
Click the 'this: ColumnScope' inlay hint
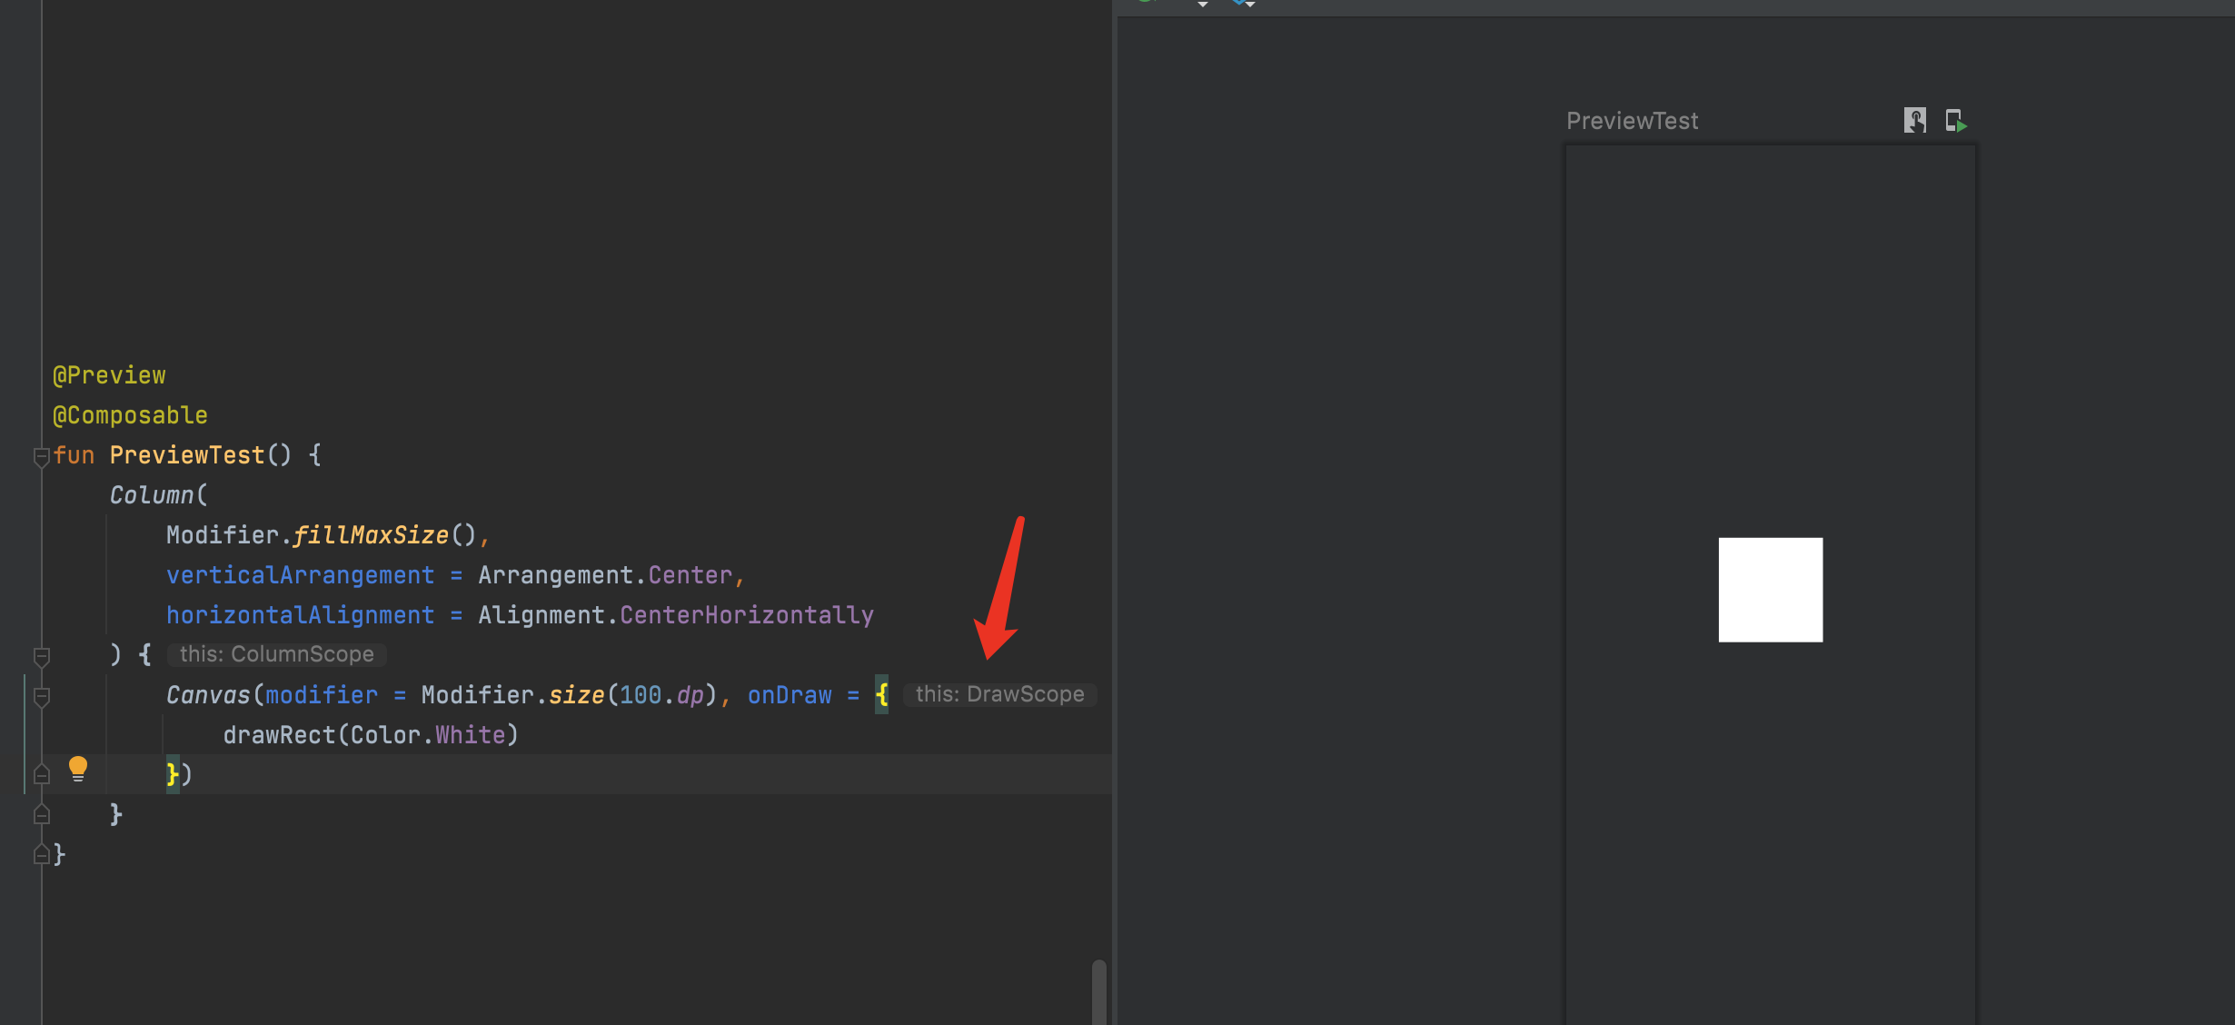point(276,654)
